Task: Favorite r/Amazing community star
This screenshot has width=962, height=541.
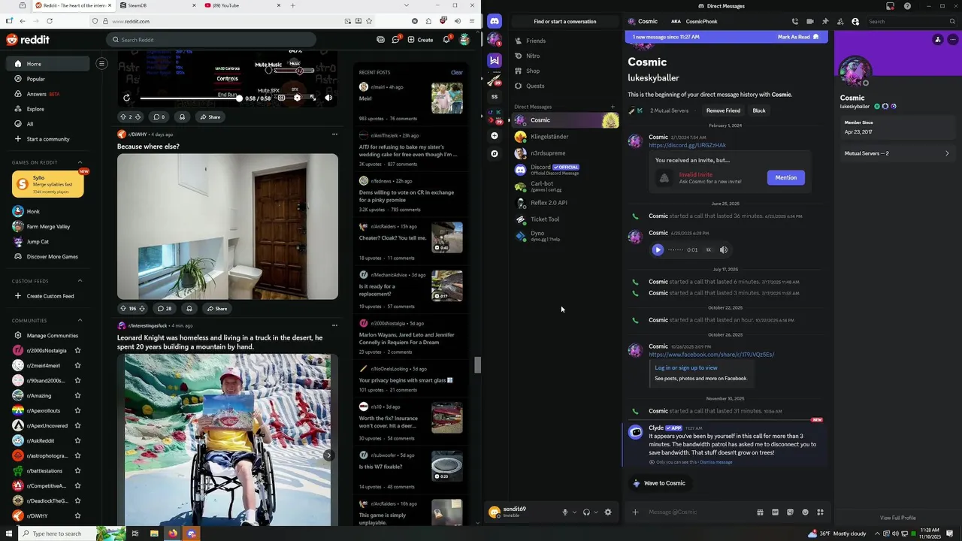Action: click(x=77, y=396)
